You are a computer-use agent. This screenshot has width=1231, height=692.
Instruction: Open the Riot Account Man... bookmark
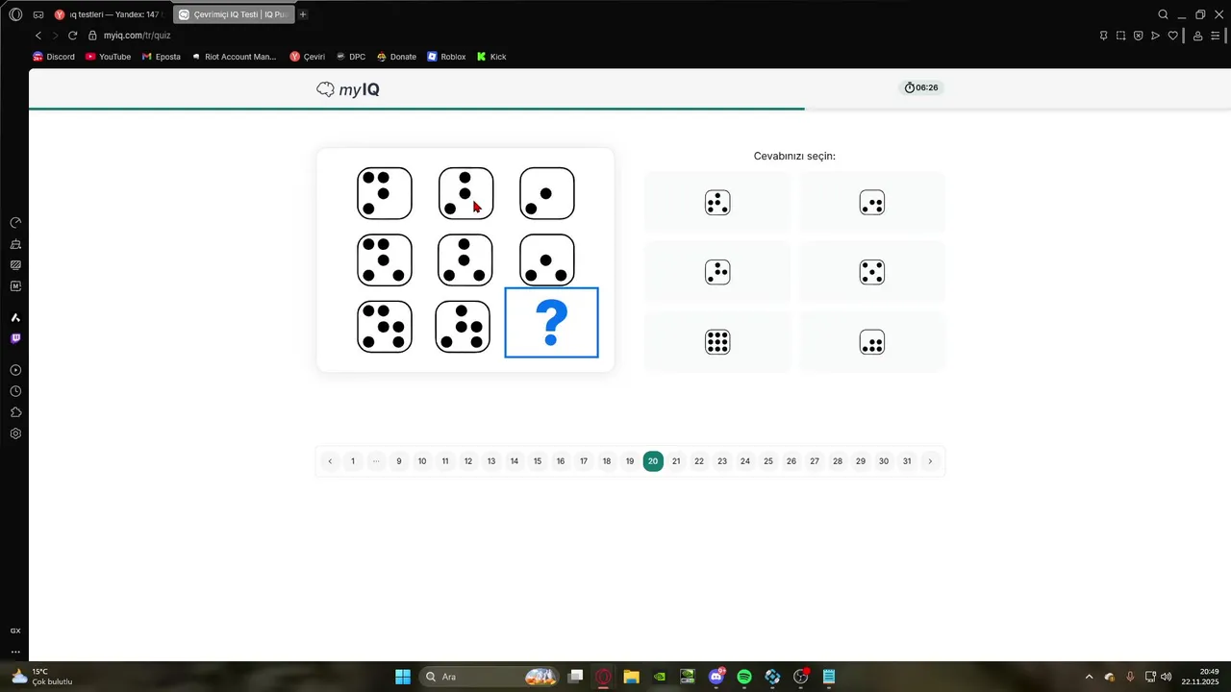234,57
